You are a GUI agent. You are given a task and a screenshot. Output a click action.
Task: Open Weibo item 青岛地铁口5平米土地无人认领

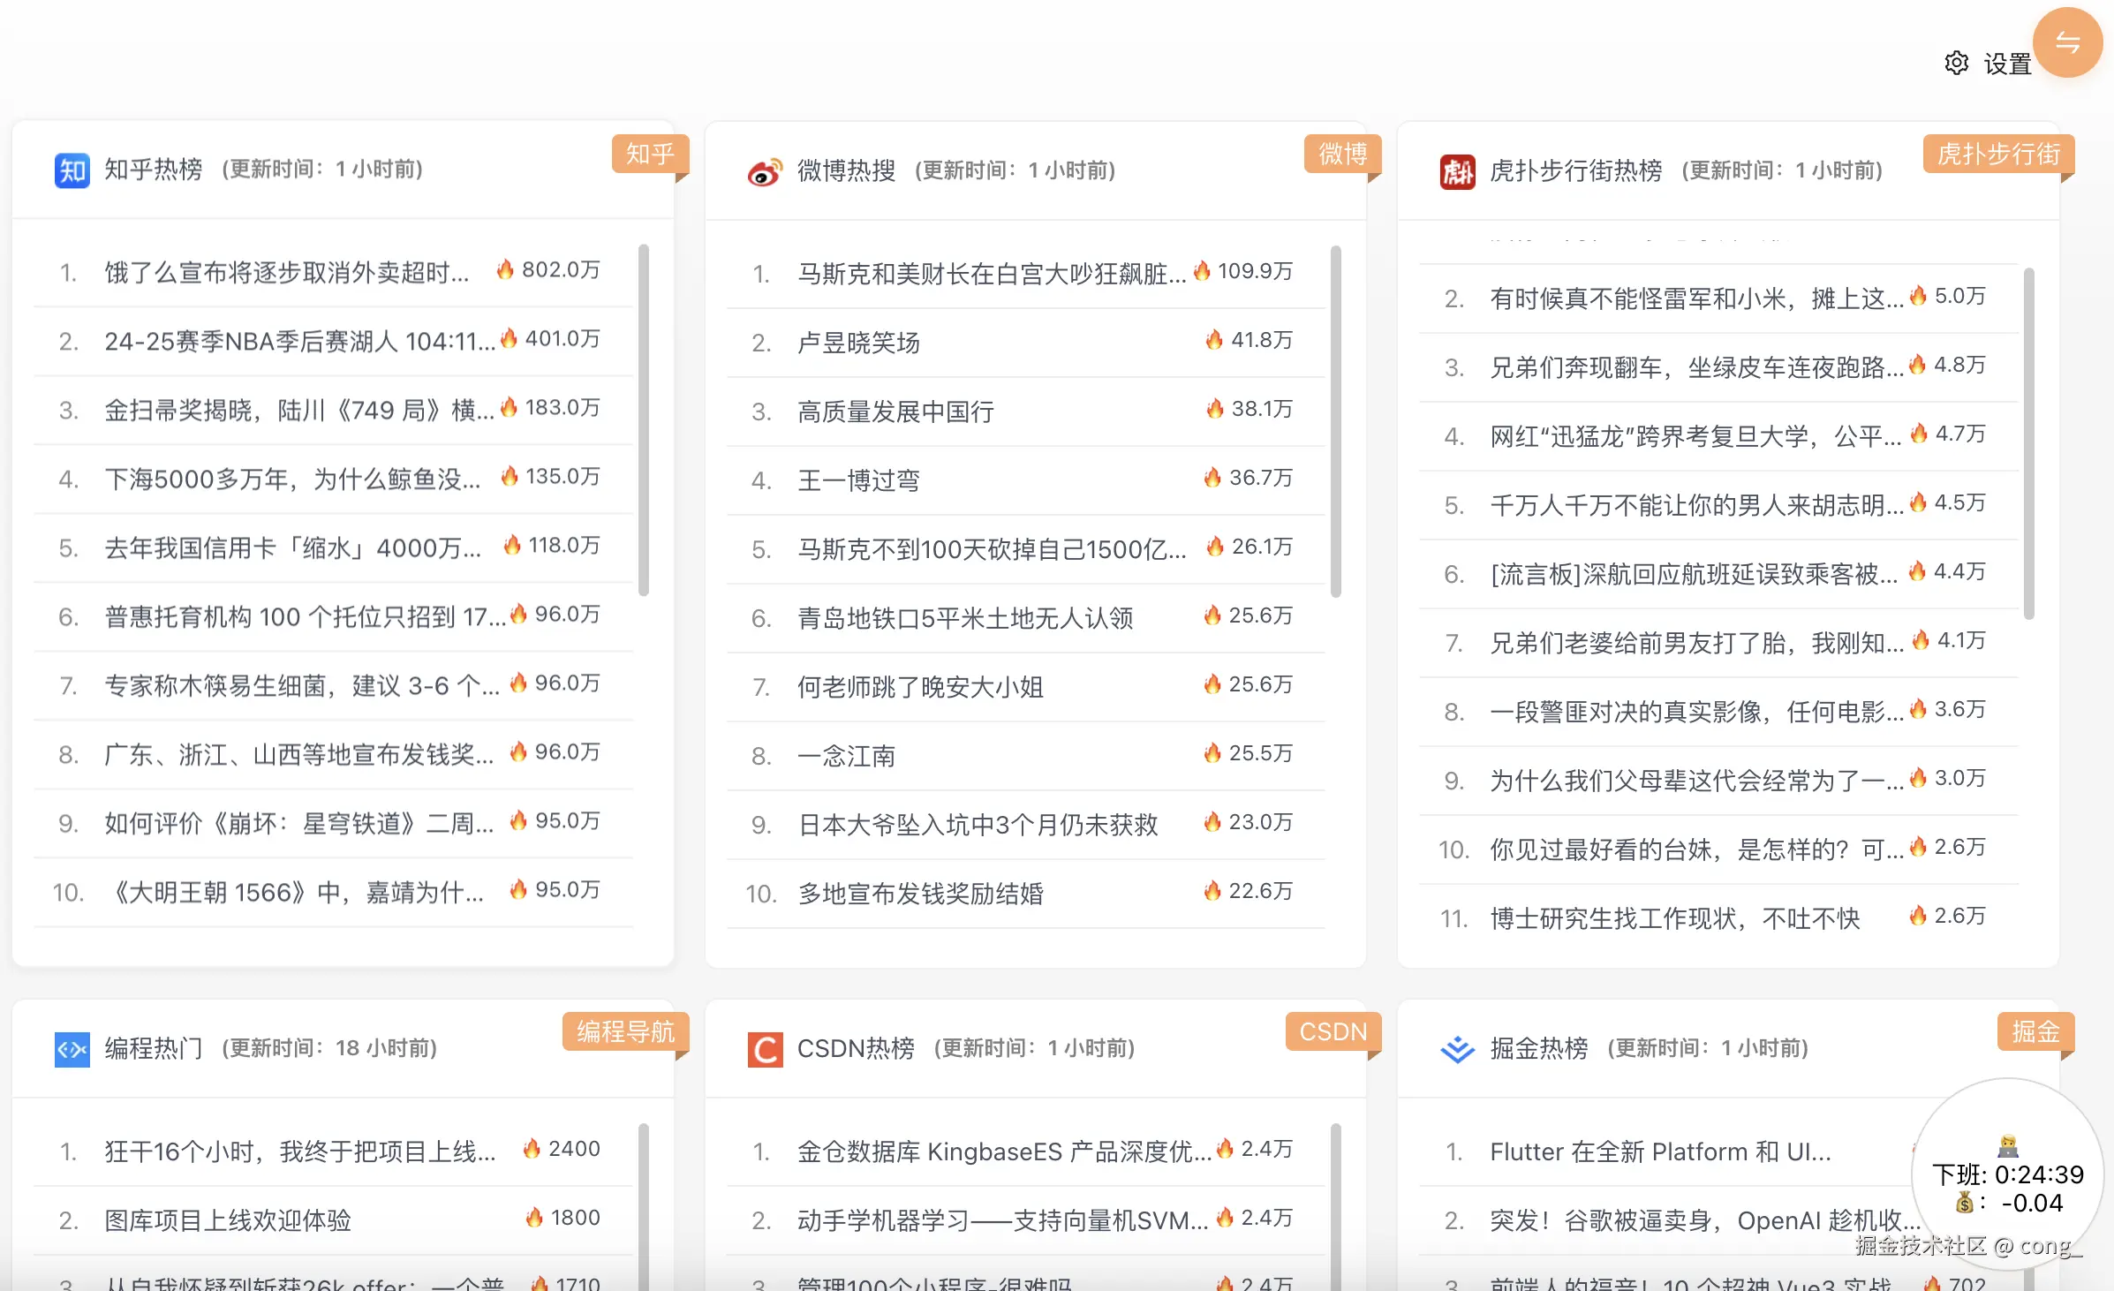[965, 618]
